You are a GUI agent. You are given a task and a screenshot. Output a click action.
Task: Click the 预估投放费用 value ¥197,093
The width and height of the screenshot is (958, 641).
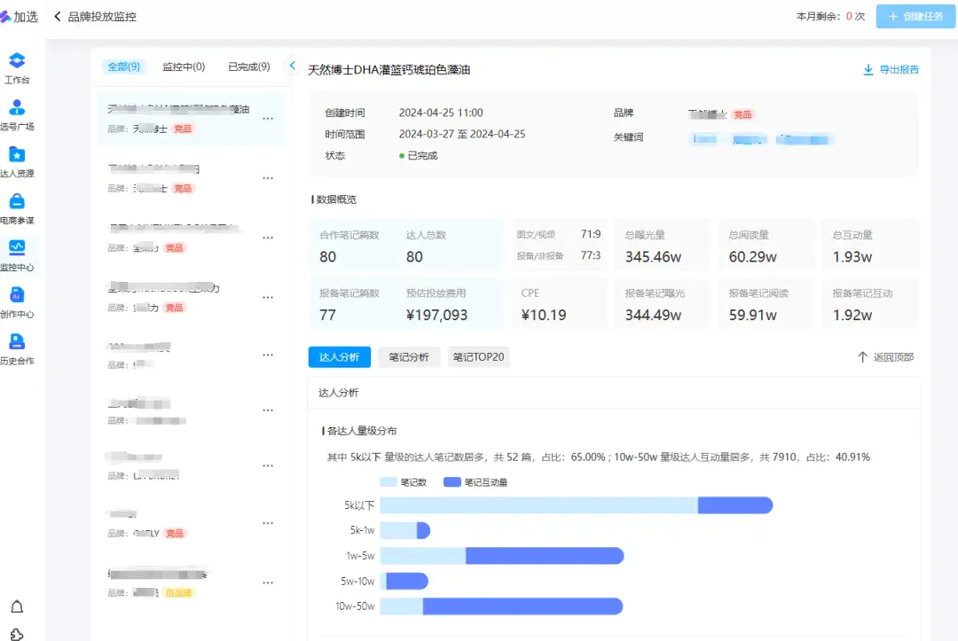436,315
